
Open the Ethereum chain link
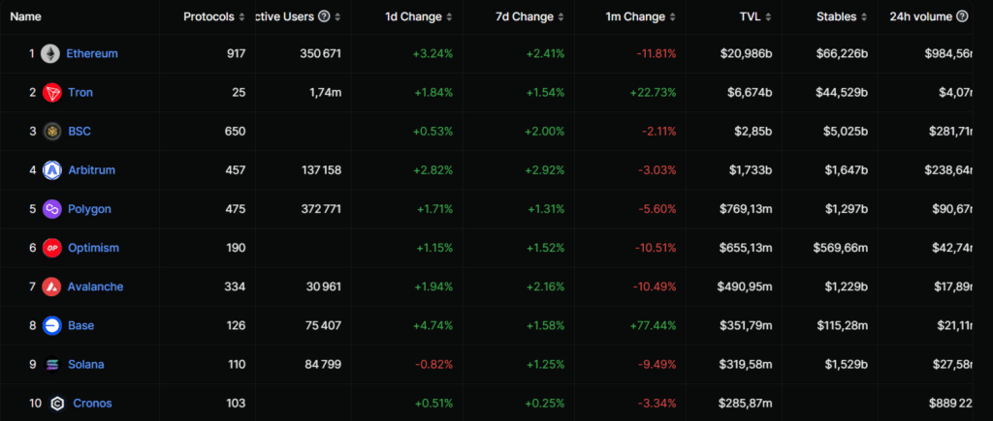[92, 54]
